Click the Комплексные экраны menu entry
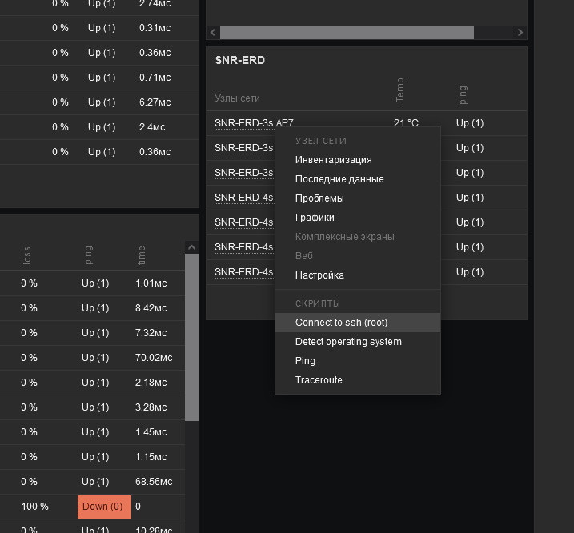This screenshot has height=533, width=574. coord(344,237)
